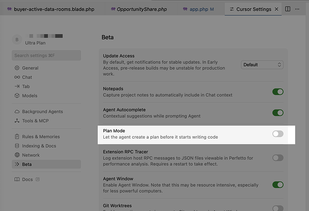Select the Network globe icon
Image resolution: width=309 pixels, height=211 pixels.
coord(17,155)
